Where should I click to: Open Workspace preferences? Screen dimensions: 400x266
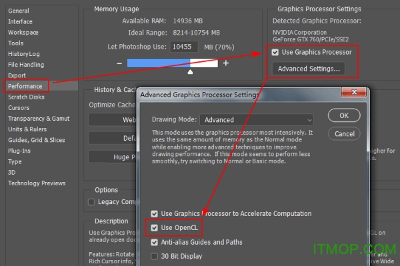point(23,33)
